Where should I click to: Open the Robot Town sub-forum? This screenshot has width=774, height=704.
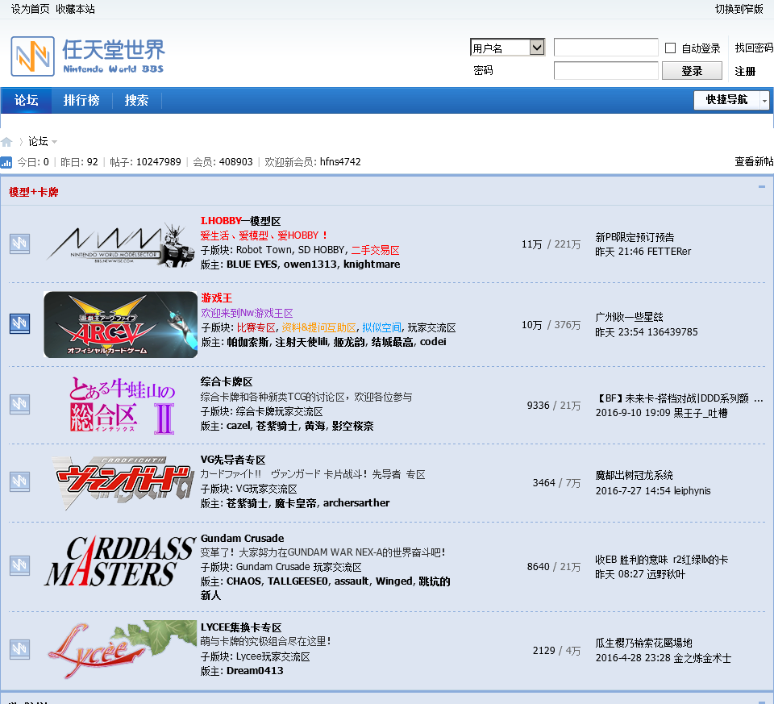pyautogui.click(x=264, y=250)
